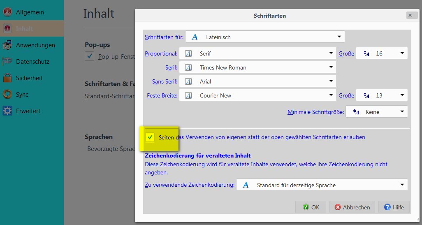Confirm with the OK button

(x=311, y=207)
